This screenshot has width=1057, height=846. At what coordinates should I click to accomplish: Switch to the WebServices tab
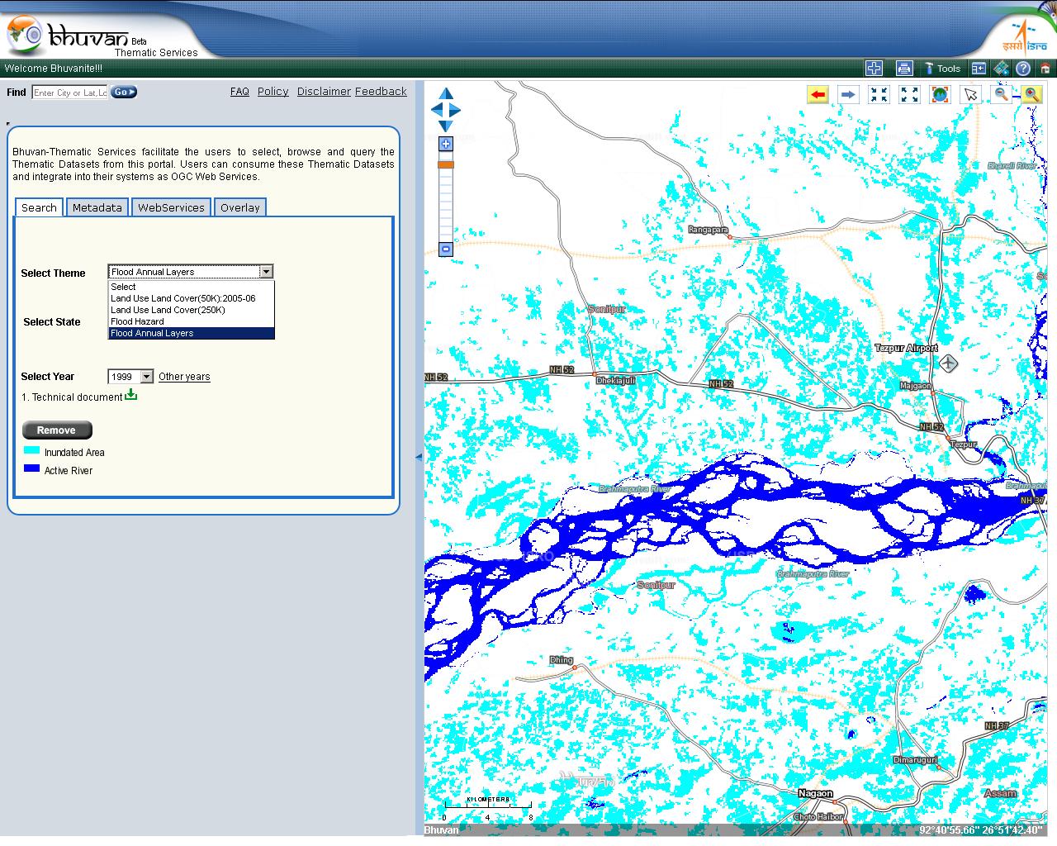tap(171, 207)
